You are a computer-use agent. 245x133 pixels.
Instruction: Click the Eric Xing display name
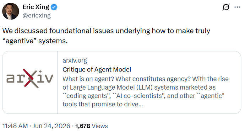click(x=36, y=7)
